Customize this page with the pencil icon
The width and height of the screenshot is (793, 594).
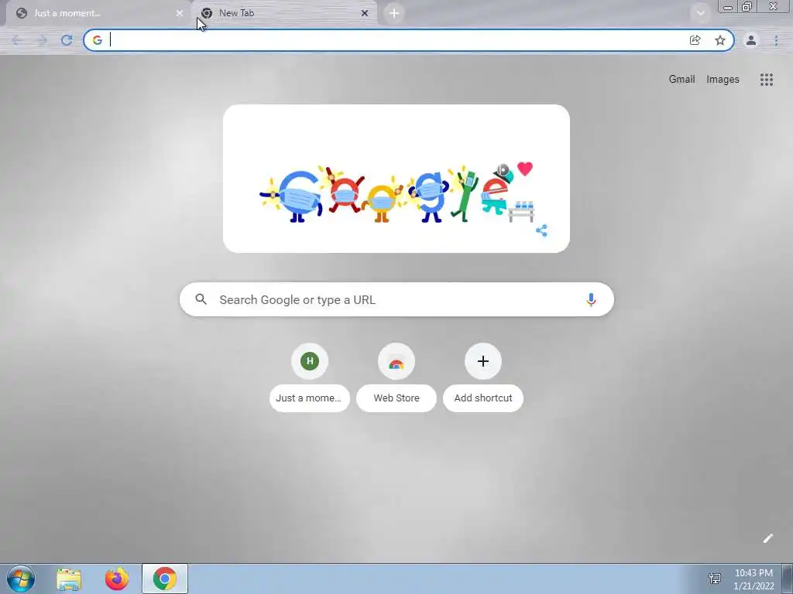coord(767,538)
